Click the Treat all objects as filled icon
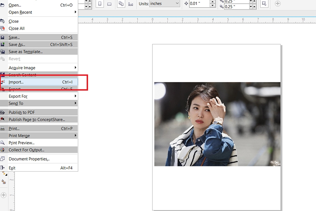316x211 pixels. [264, 4]
